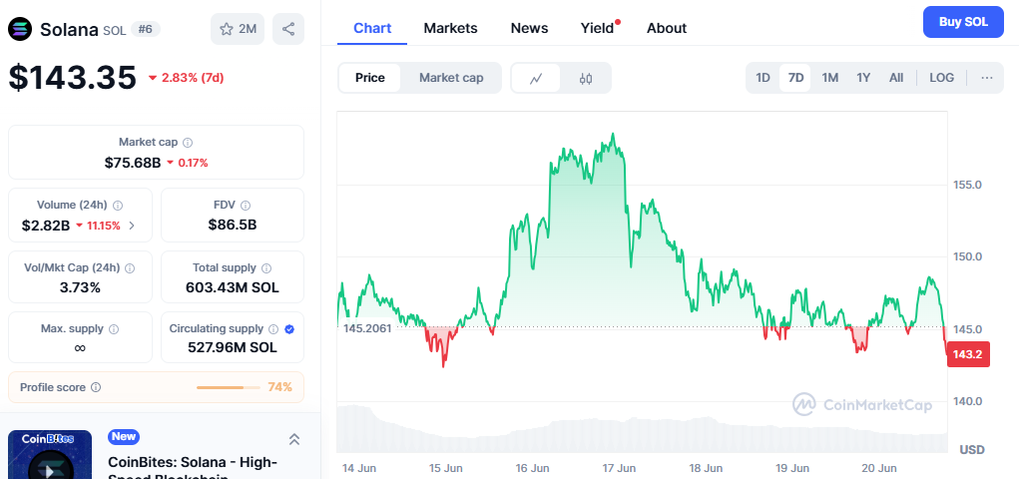Open the Markets tab
1019x479 pixels.
tap(450, 28)
